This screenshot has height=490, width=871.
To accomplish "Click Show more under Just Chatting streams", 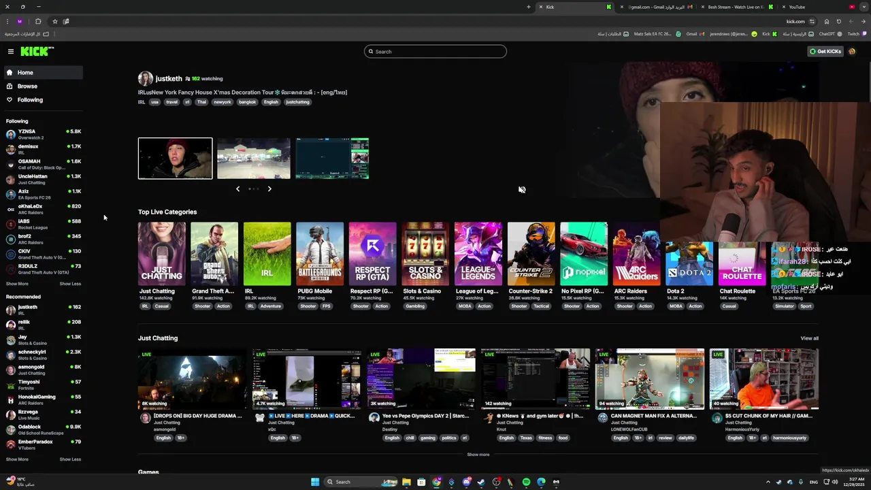I will click(478, 455).
